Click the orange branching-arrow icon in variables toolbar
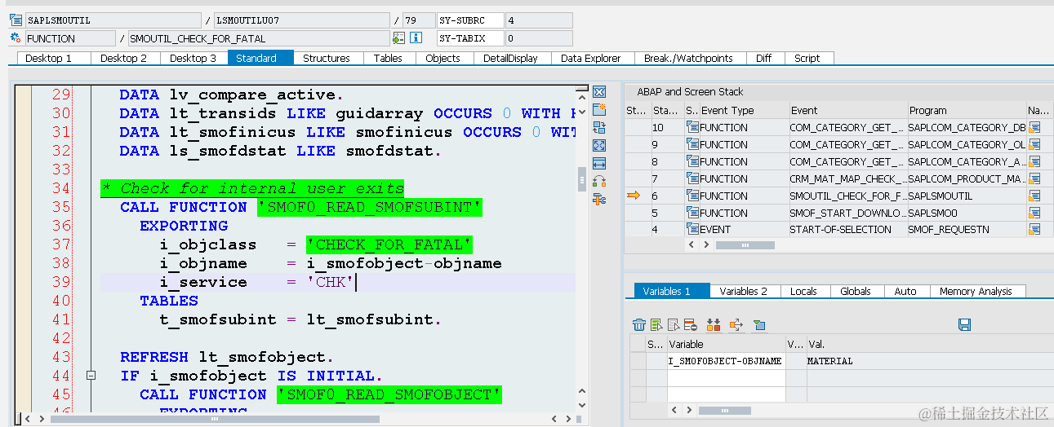The height and width of the screenshot is (427, 1054). 736,325
